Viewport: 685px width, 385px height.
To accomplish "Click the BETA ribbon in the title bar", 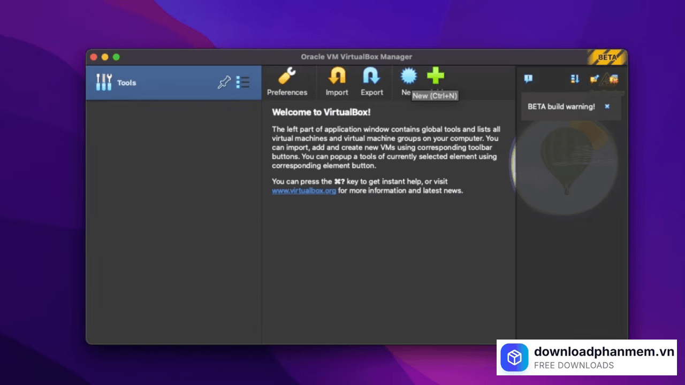I will [608, 57].
